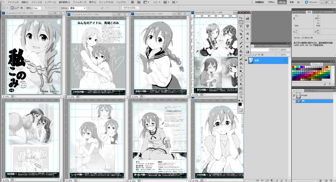Select the Type tool
The width and height of the screenshot is (336, 182).
[241, 80]
